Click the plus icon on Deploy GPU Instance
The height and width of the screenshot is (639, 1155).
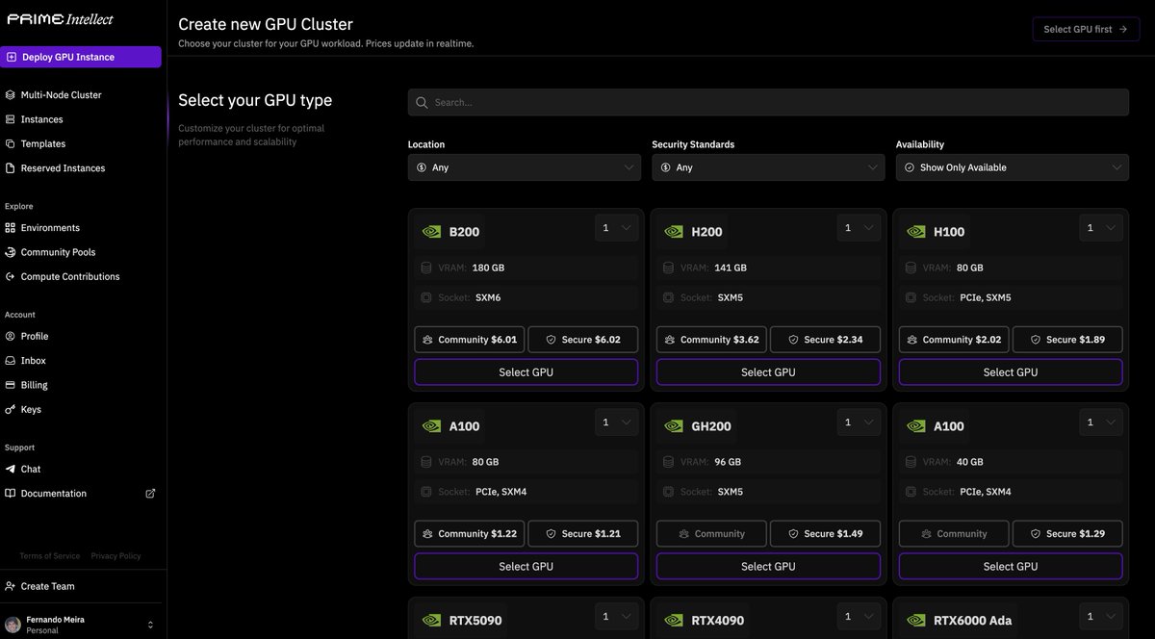pos(12,57)
